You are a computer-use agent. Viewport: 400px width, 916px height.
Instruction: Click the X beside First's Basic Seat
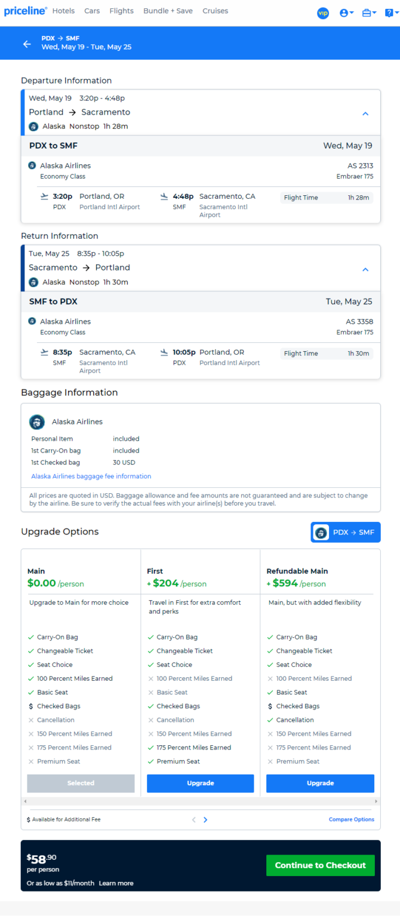coord(150,693)
